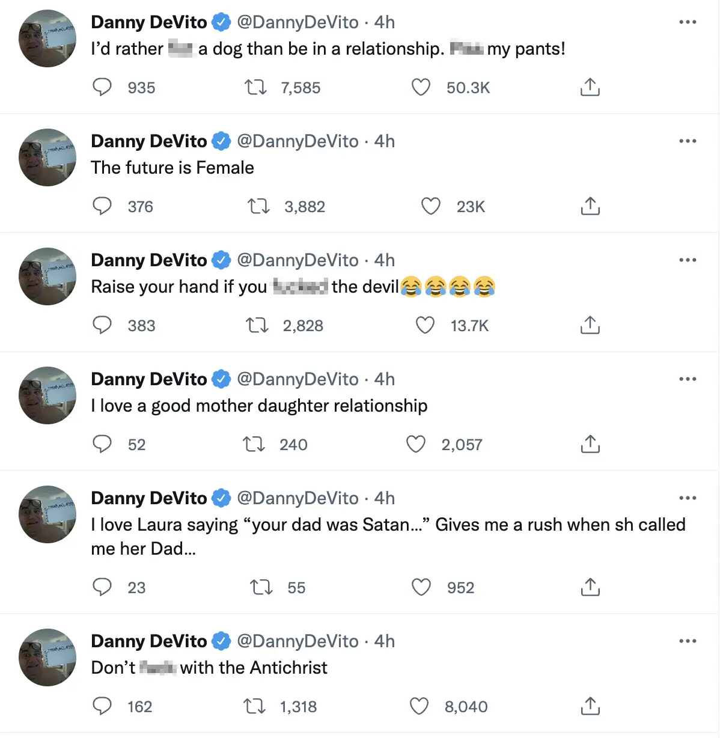The width and height of the screenshot is (720, 738).
Task: Like the "Raise your hand" tweet
Action: (x=425, y=325)
